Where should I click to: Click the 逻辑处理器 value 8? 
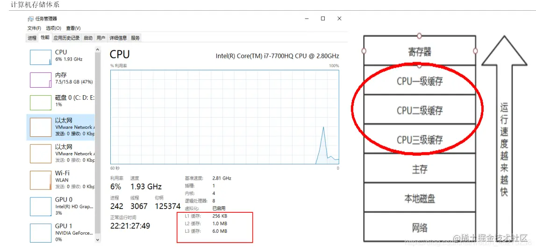point(214,201)
